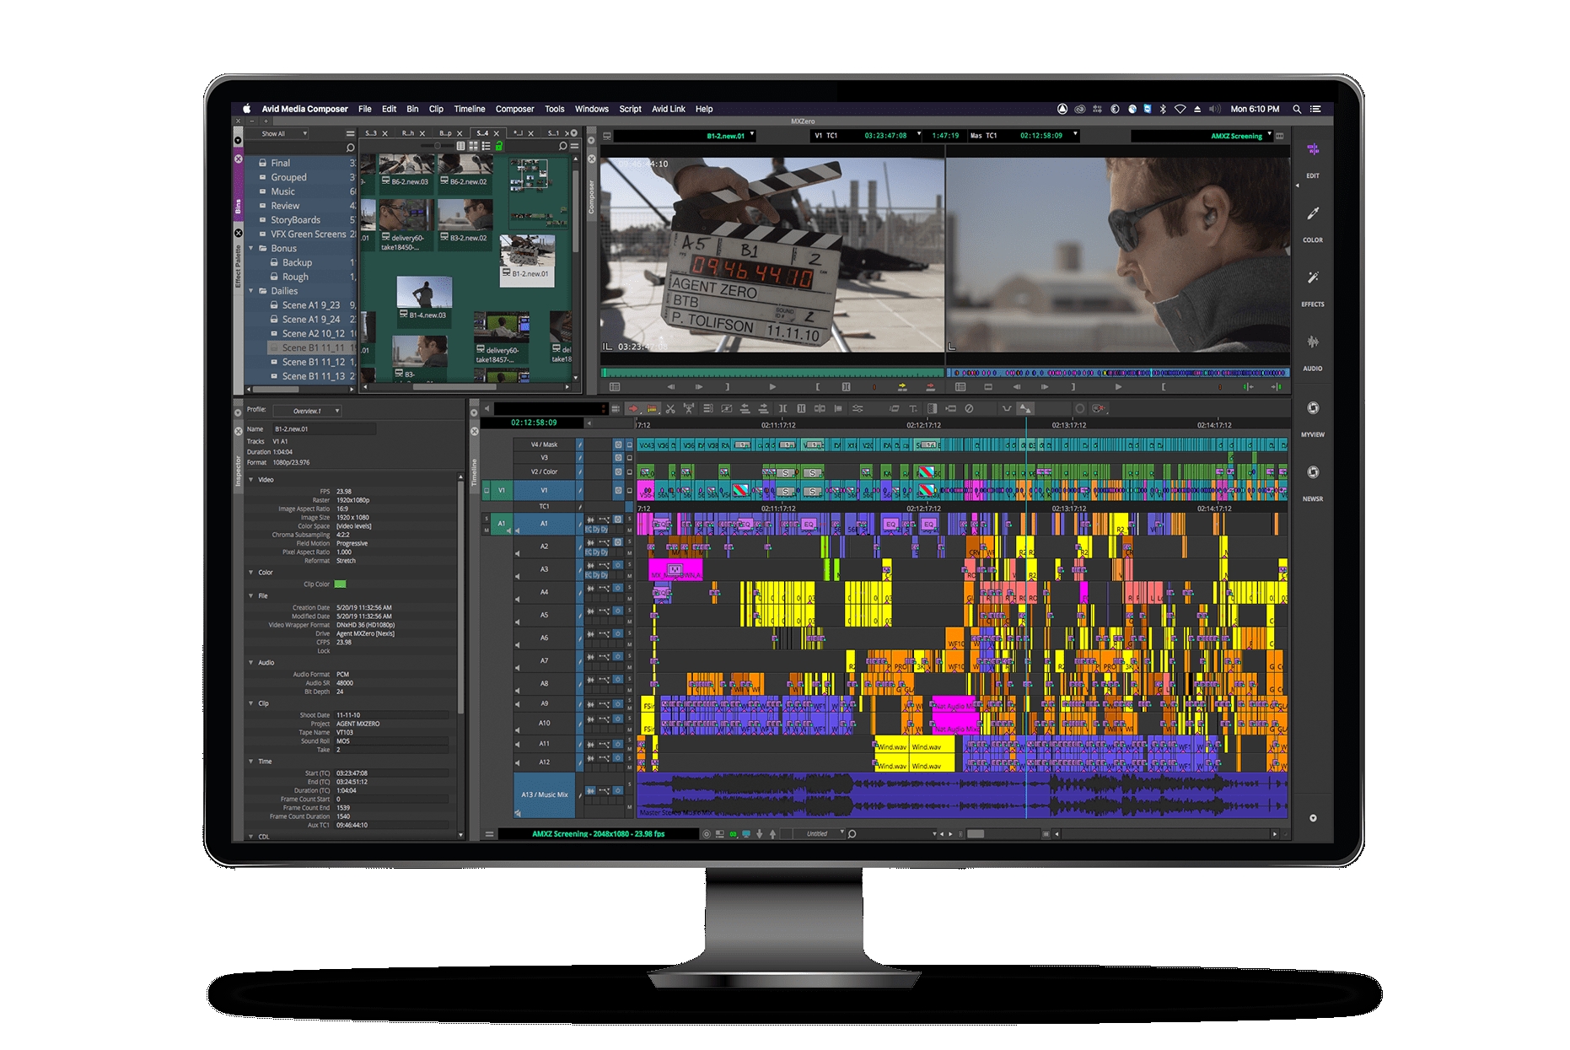
Task: Click the green bin lock icon
Action: pos(499,146)
